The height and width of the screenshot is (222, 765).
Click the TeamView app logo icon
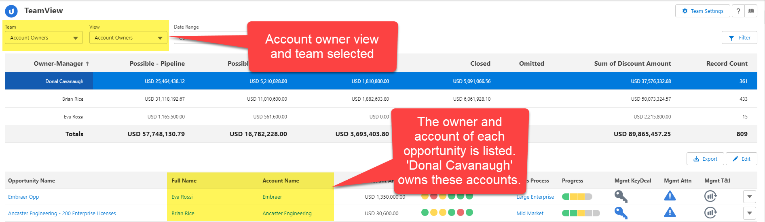pyautogui.click(x=11, y=11)
